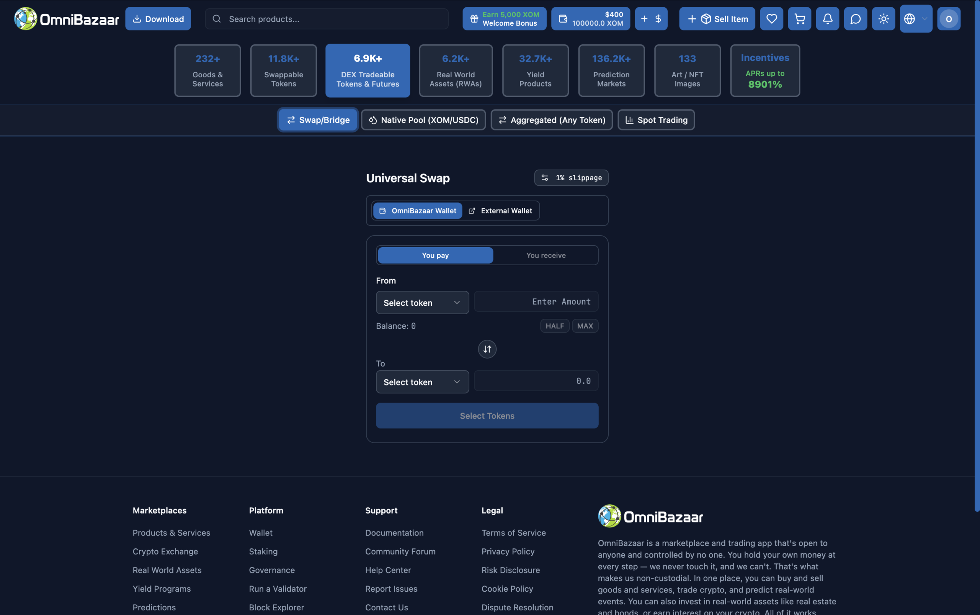Open Terms of Service link
Viewport: 980px width, 615px height.
click(x=514, y=533)
